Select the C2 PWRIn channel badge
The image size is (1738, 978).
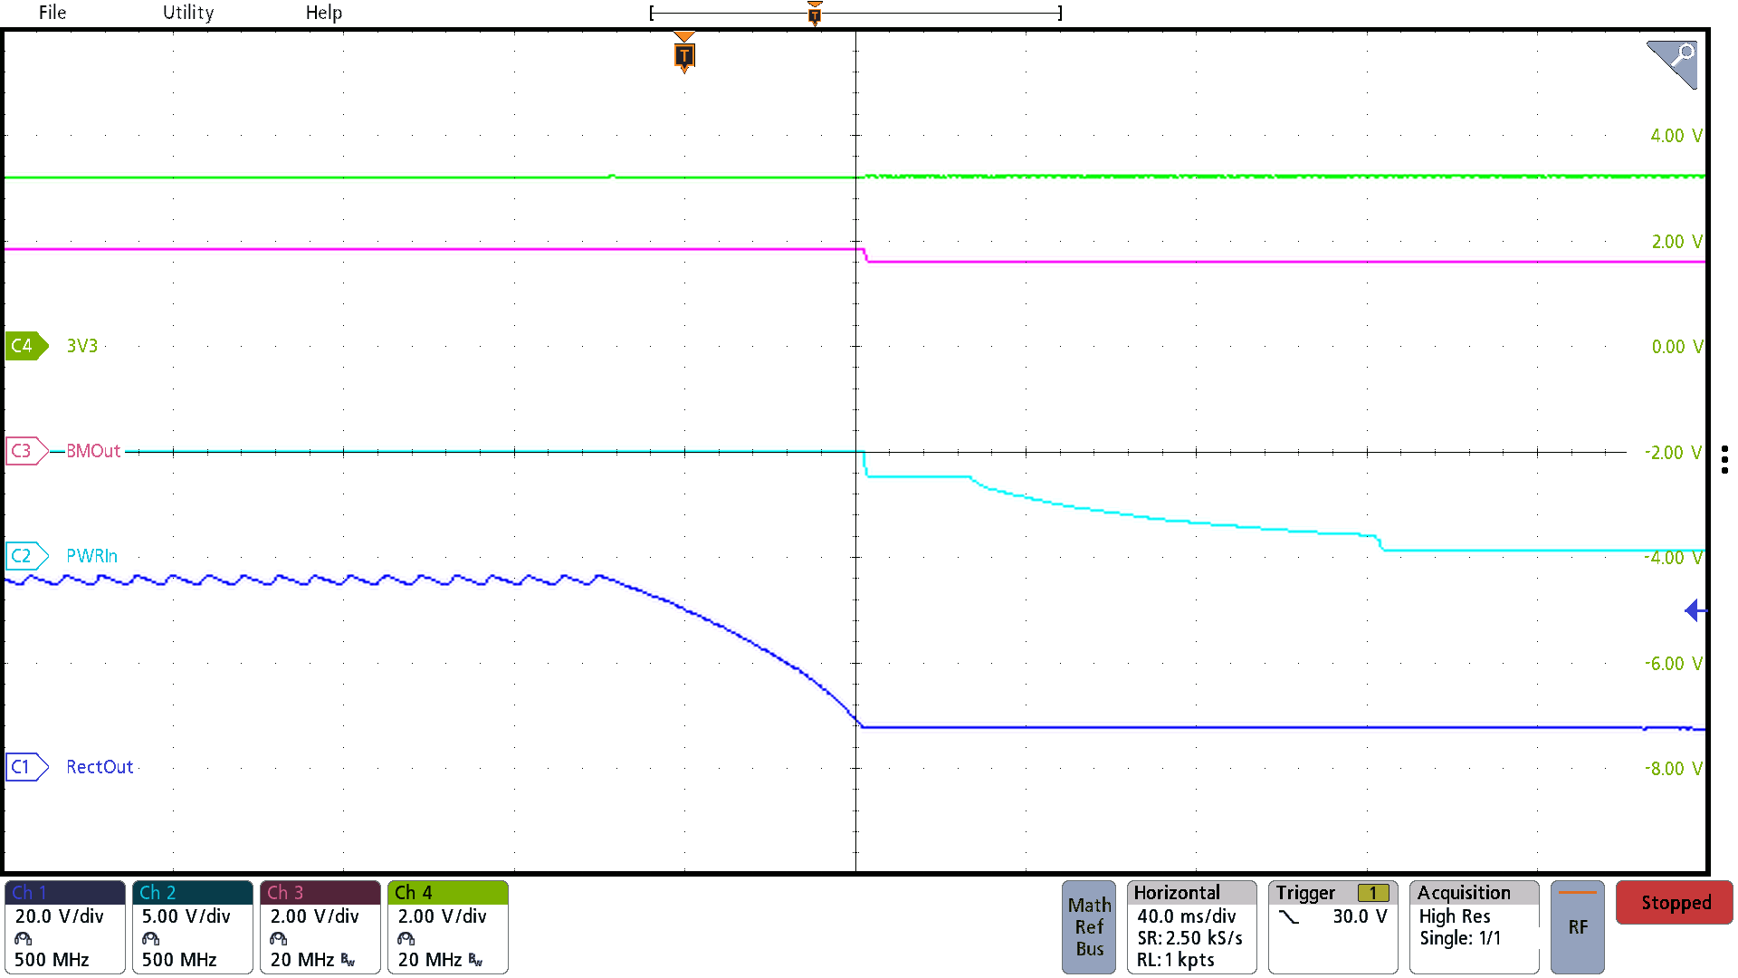25,555
